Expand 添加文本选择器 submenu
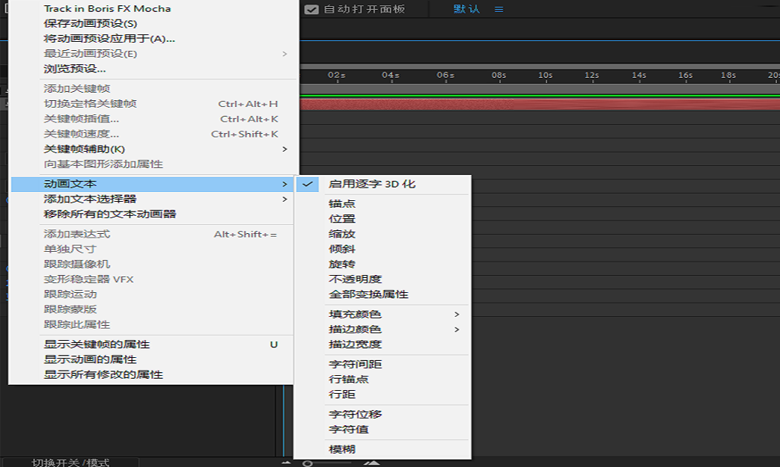This screenshot has width=780, height=467. click(x=152, y=200)
